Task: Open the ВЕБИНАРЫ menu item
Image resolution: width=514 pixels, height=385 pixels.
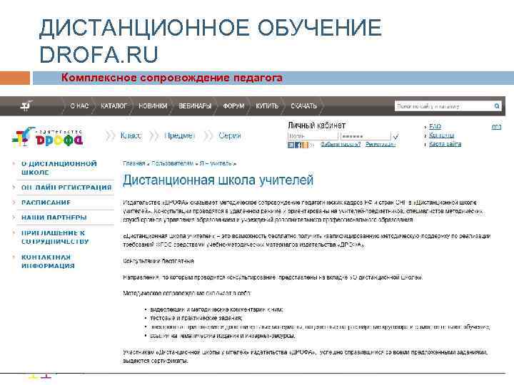Action: pos(195,106)
